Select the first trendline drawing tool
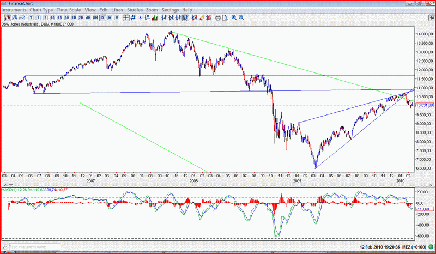 164,18
